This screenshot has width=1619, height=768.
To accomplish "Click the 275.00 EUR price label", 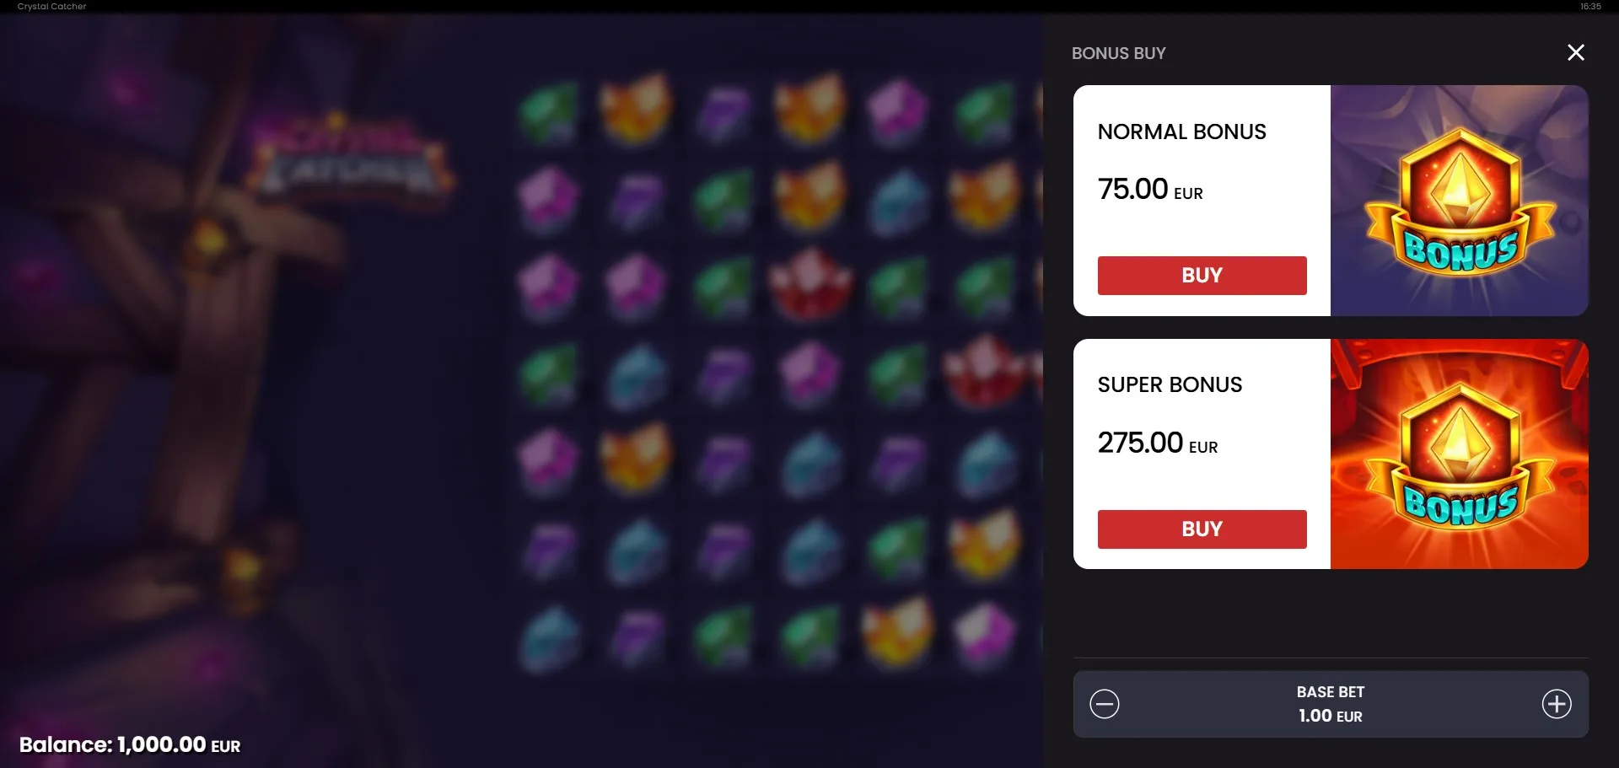I will (x=1158, y=443).
